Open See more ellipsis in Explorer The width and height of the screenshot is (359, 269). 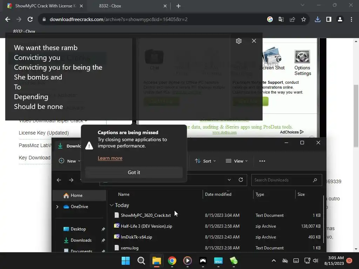click(x=262, y=161)
